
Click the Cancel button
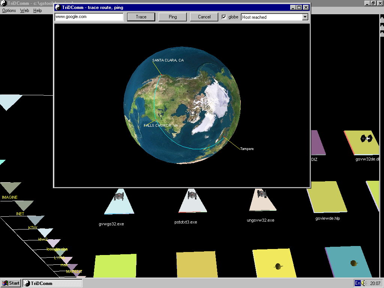[x=204, y=17]
